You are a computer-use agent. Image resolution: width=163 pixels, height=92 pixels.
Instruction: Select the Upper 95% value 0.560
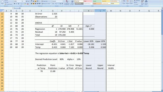[x=100, y=47]
